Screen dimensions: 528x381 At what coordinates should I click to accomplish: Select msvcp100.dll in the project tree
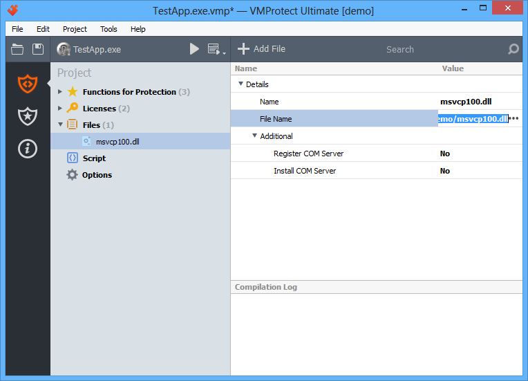tap(117, 142)
